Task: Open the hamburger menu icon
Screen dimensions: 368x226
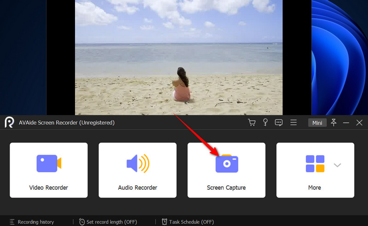Action: tap(293, 122)
